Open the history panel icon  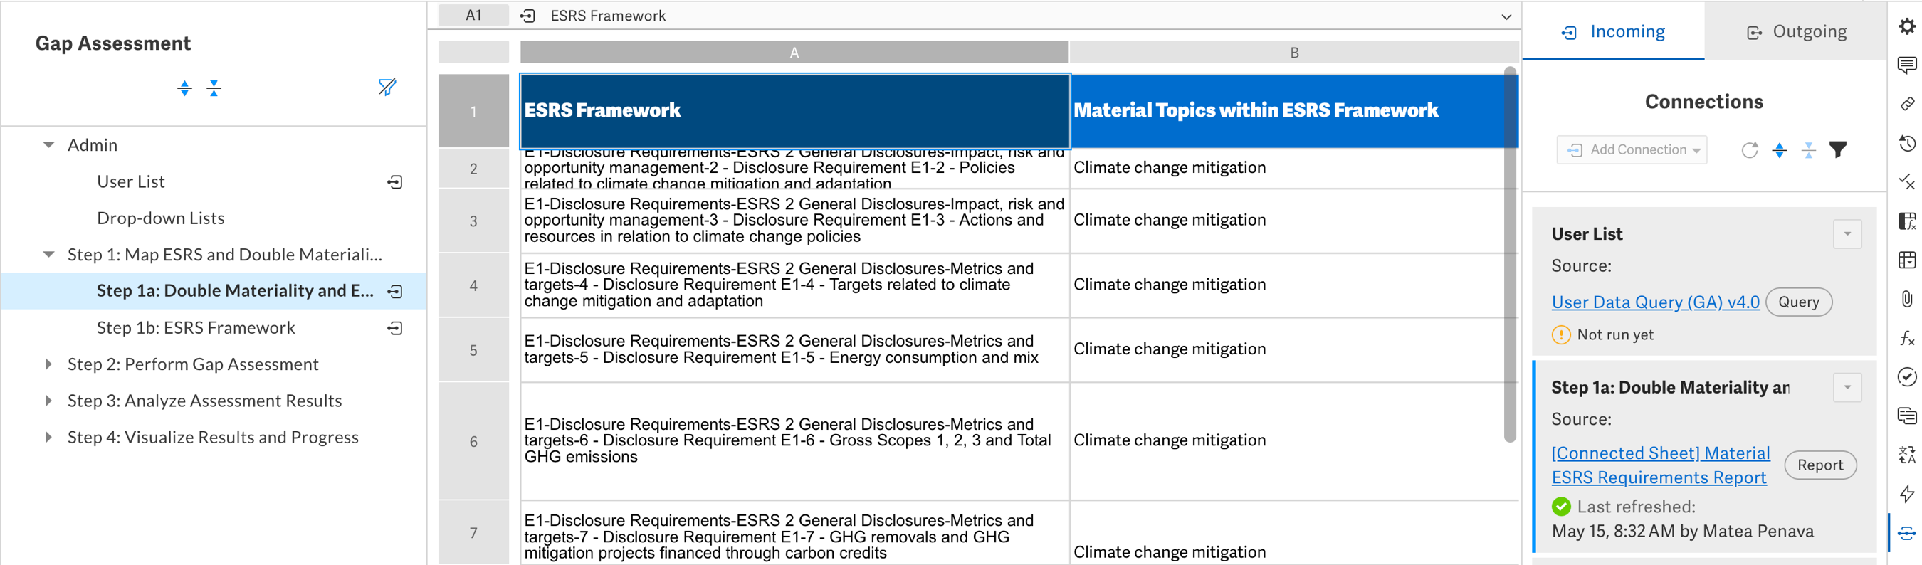(1906, 144)
